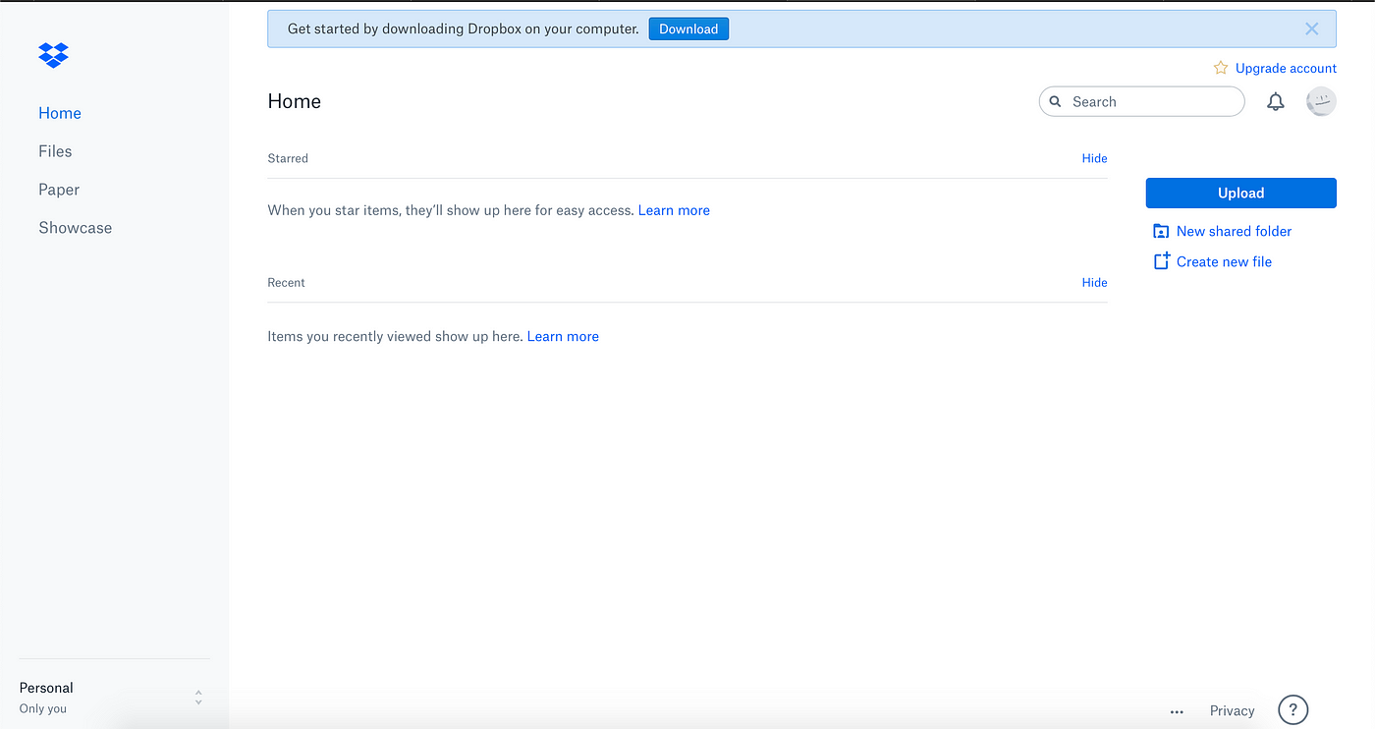1375x729 pixels.
Task: Focus the Search input field
Action: tap(1141, 101)
